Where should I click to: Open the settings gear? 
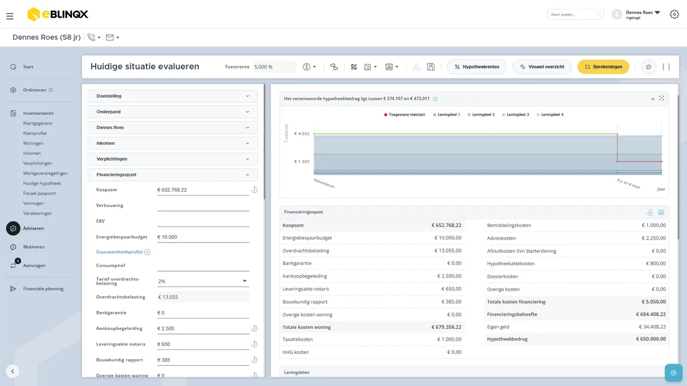(x=674, y=14)
